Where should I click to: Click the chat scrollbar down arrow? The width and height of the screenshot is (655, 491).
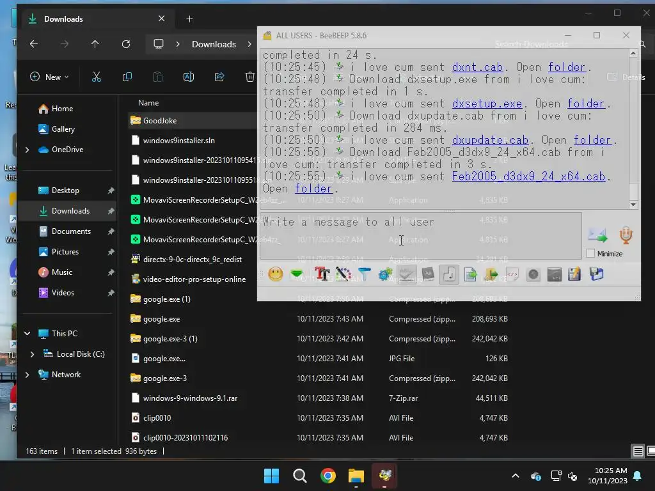click(x=633, y=205)
